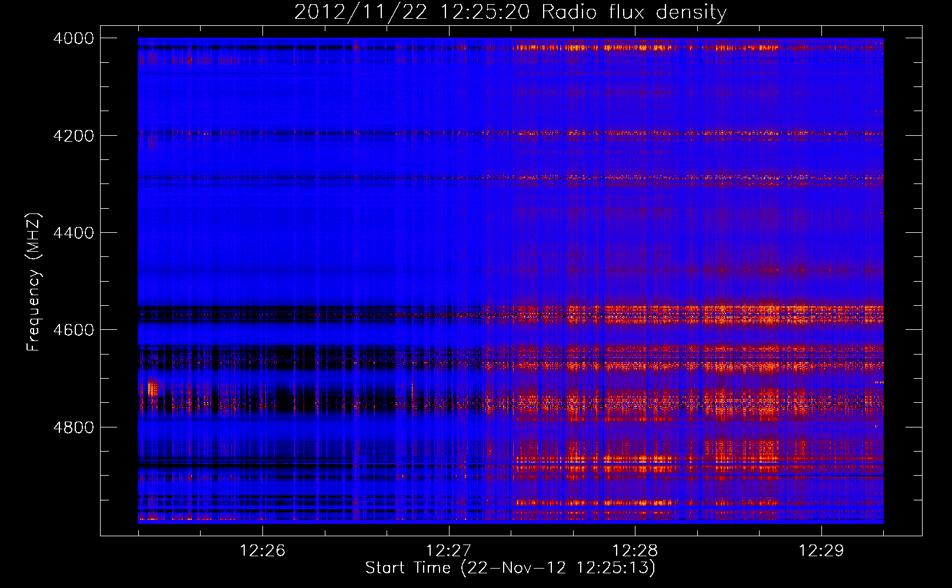Viewport: 952px width, 588px height.
Task: Select the 12:26 time axis label
Action: click(x=262, y=550)
